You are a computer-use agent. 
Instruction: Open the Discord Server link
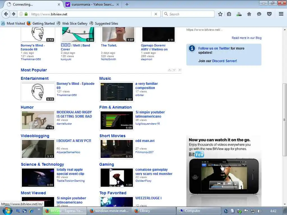[224, 61]
